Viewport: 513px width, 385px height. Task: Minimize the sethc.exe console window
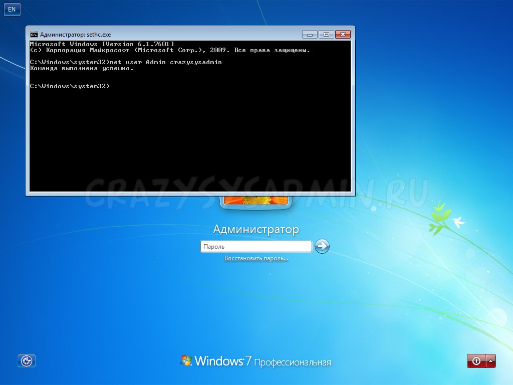pyautogui.click(x=309, y=34)
